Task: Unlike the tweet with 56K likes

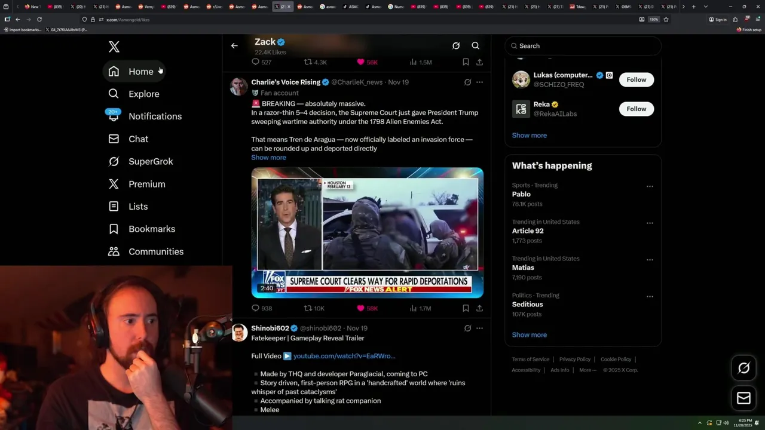Action: (367, 62)
